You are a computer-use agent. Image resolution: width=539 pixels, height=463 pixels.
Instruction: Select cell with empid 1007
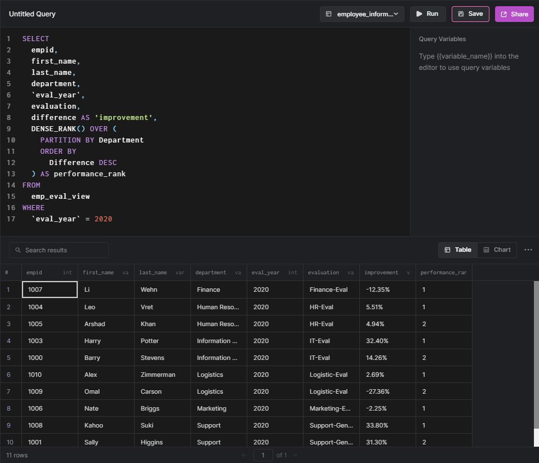tap(50, 290)
